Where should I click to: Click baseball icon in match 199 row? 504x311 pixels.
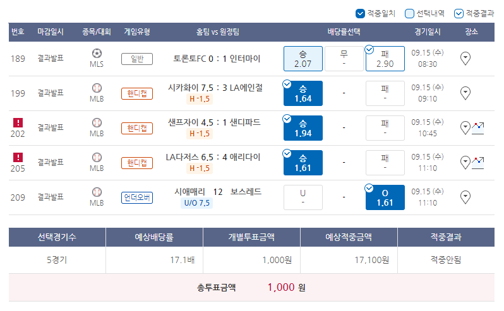[x=97, y=88]
